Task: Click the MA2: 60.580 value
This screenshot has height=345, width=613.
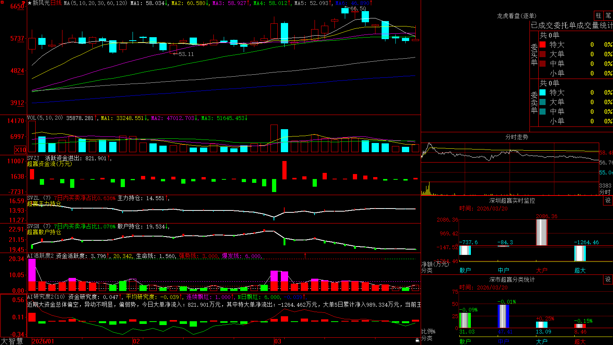Action: pos(190,3)
